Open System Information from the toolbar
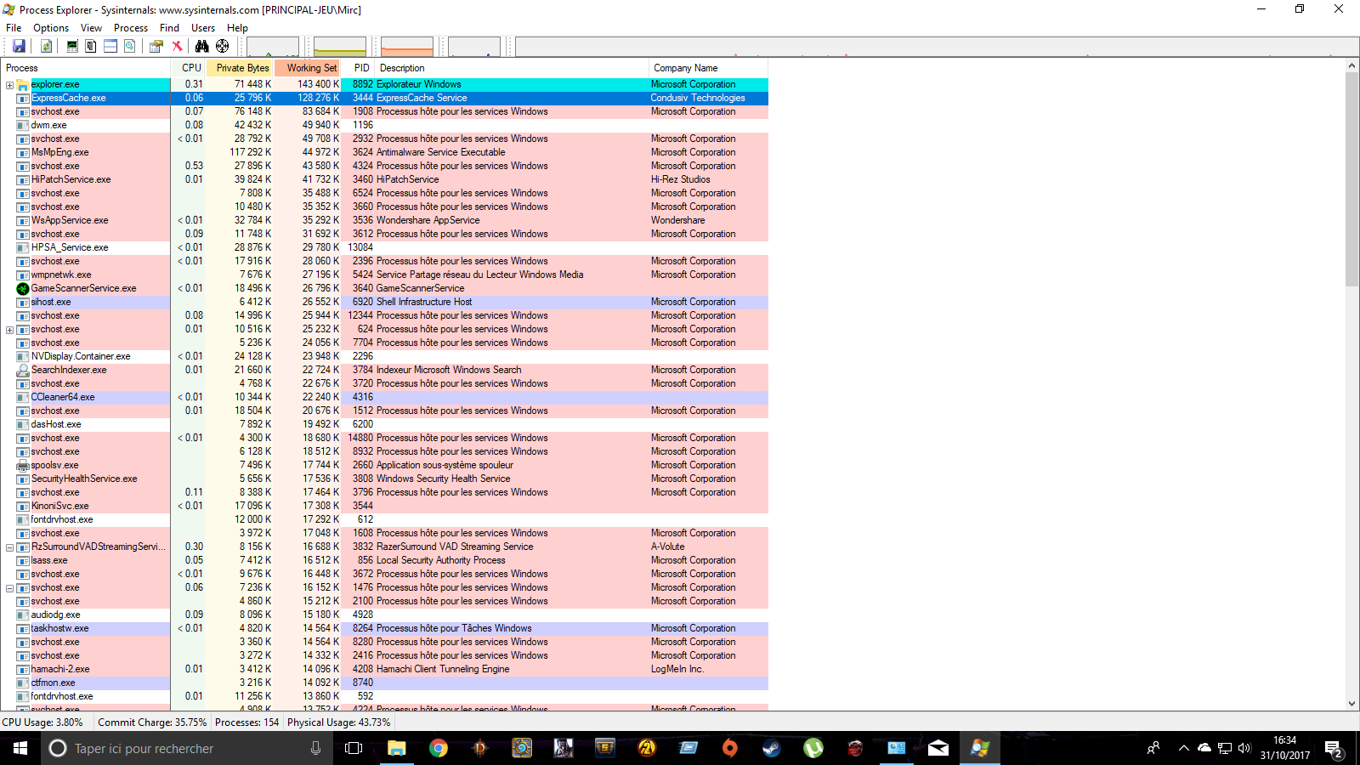The image size is (1360, 765). pyautogui.click(x=72, y=47)
